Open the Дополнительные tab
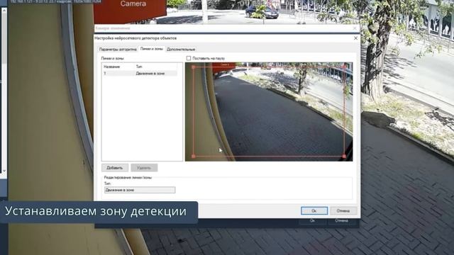Screen dimensions: 454x255 tap(181, 50)
